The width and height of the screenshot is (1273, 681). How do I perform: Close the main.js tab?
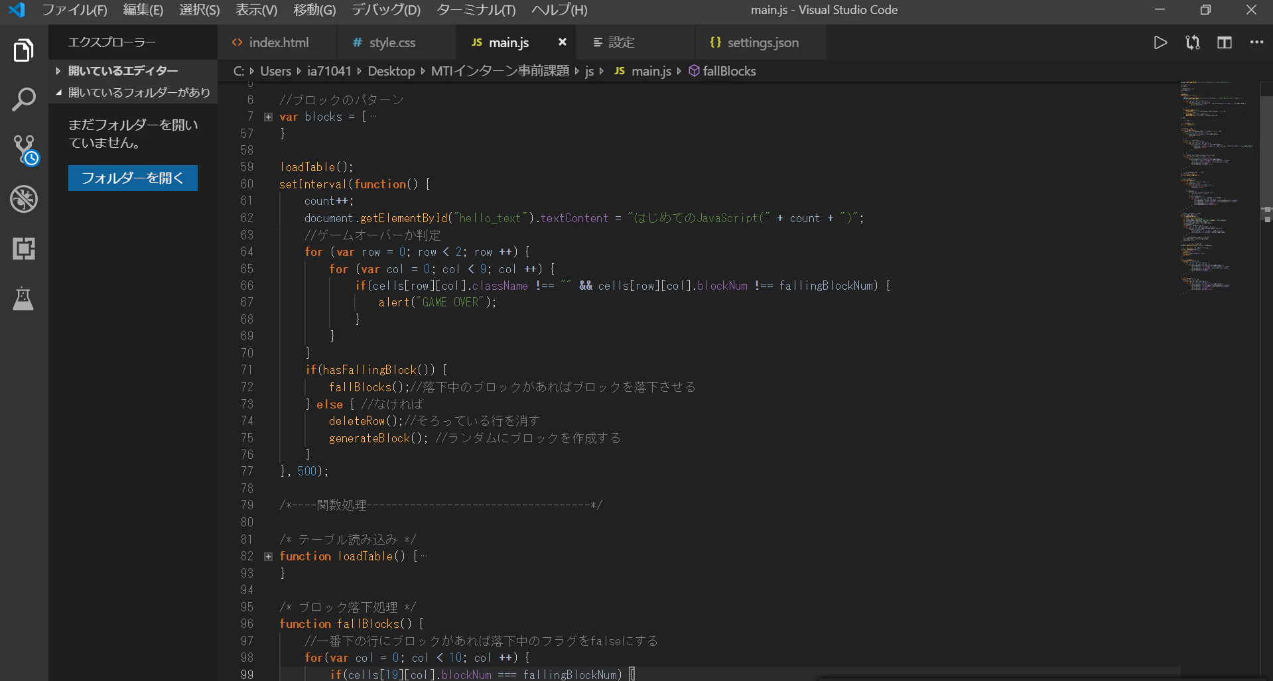(563, 42)
